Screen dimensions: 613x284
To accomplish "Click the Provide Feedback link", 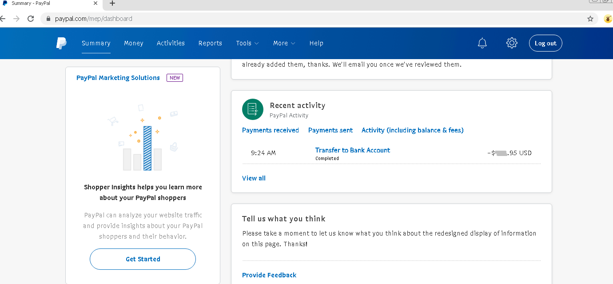I will [x=269, y=275].
